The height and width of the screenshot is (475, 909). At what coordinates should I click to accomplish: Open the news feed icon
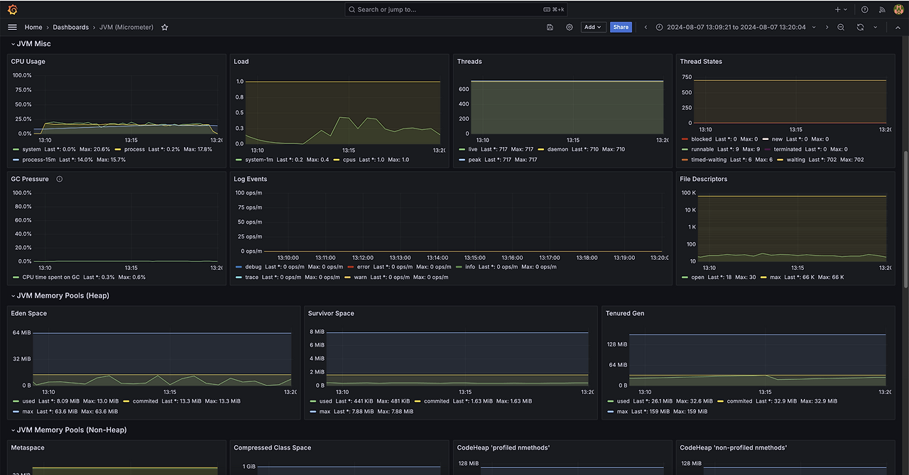point(882,9)
